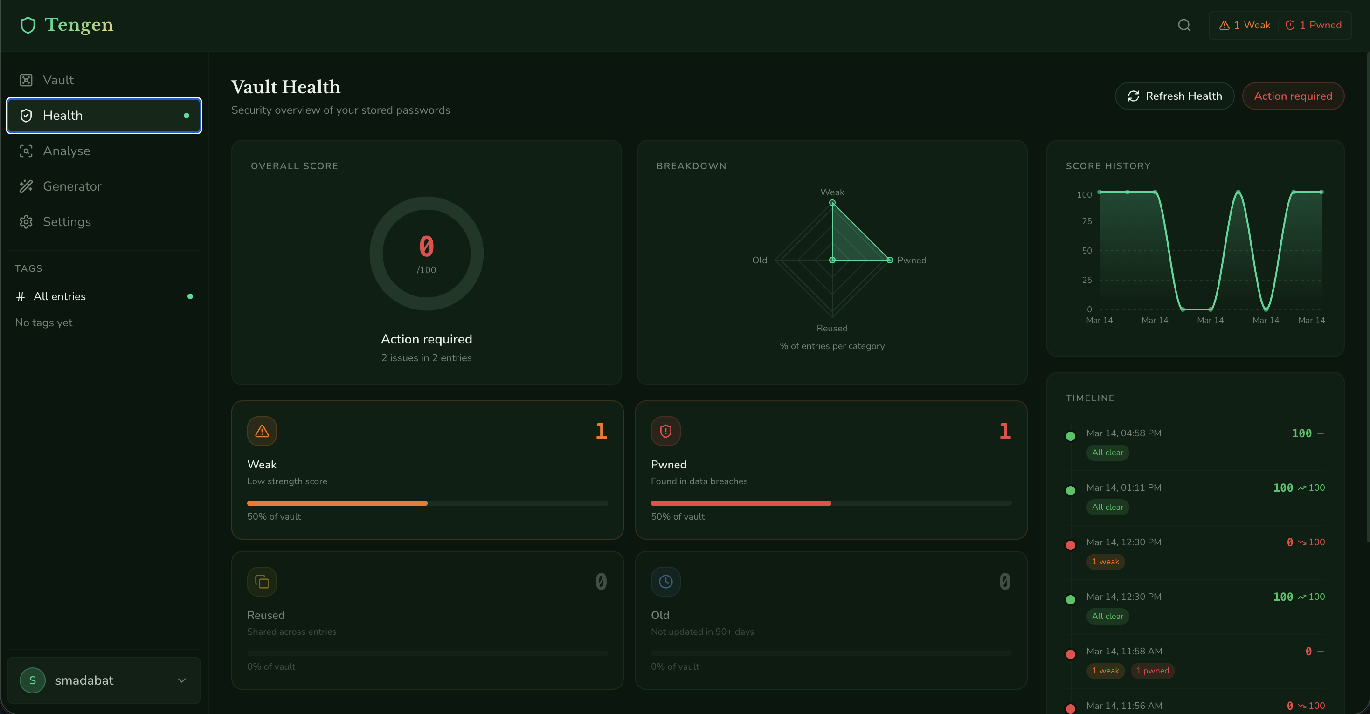
Task: Click the 1 Pwned header badge
Action: (x=1313, y=25)
